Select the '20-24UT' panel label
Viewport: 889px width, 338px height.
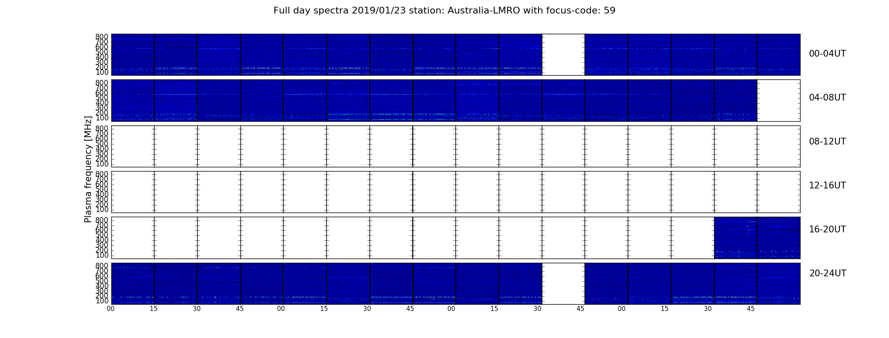[x=828, y=273]
